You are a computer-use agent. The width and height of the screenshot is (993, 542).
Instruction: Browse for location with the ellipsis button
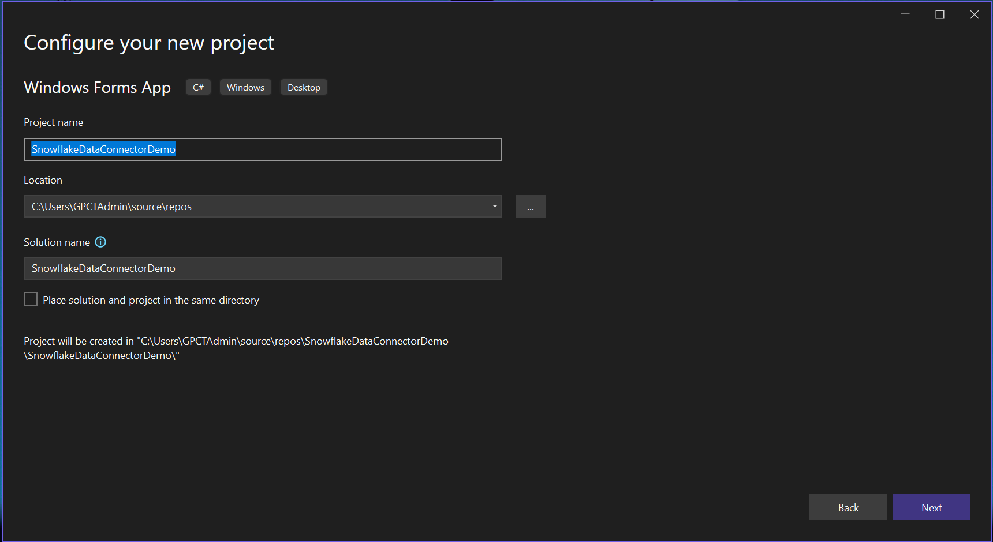tap(531, 206)
